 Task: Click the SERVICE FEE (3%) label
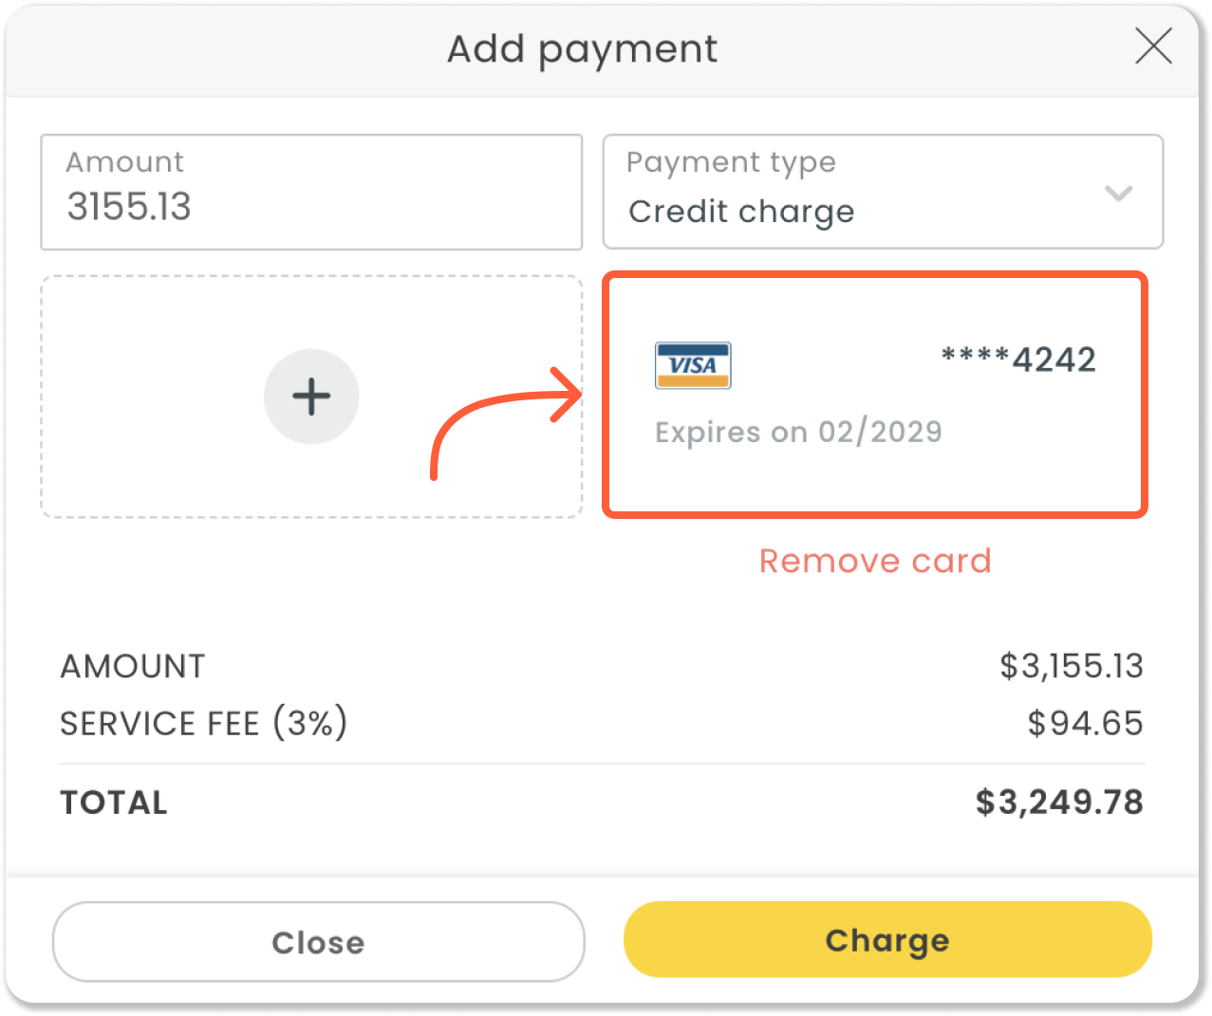204,724
